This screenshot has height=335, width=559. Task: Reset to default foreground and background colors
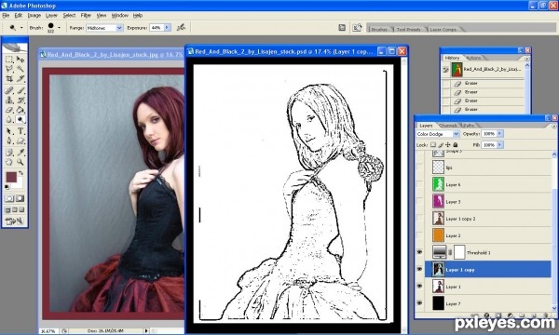click(7, 187)
